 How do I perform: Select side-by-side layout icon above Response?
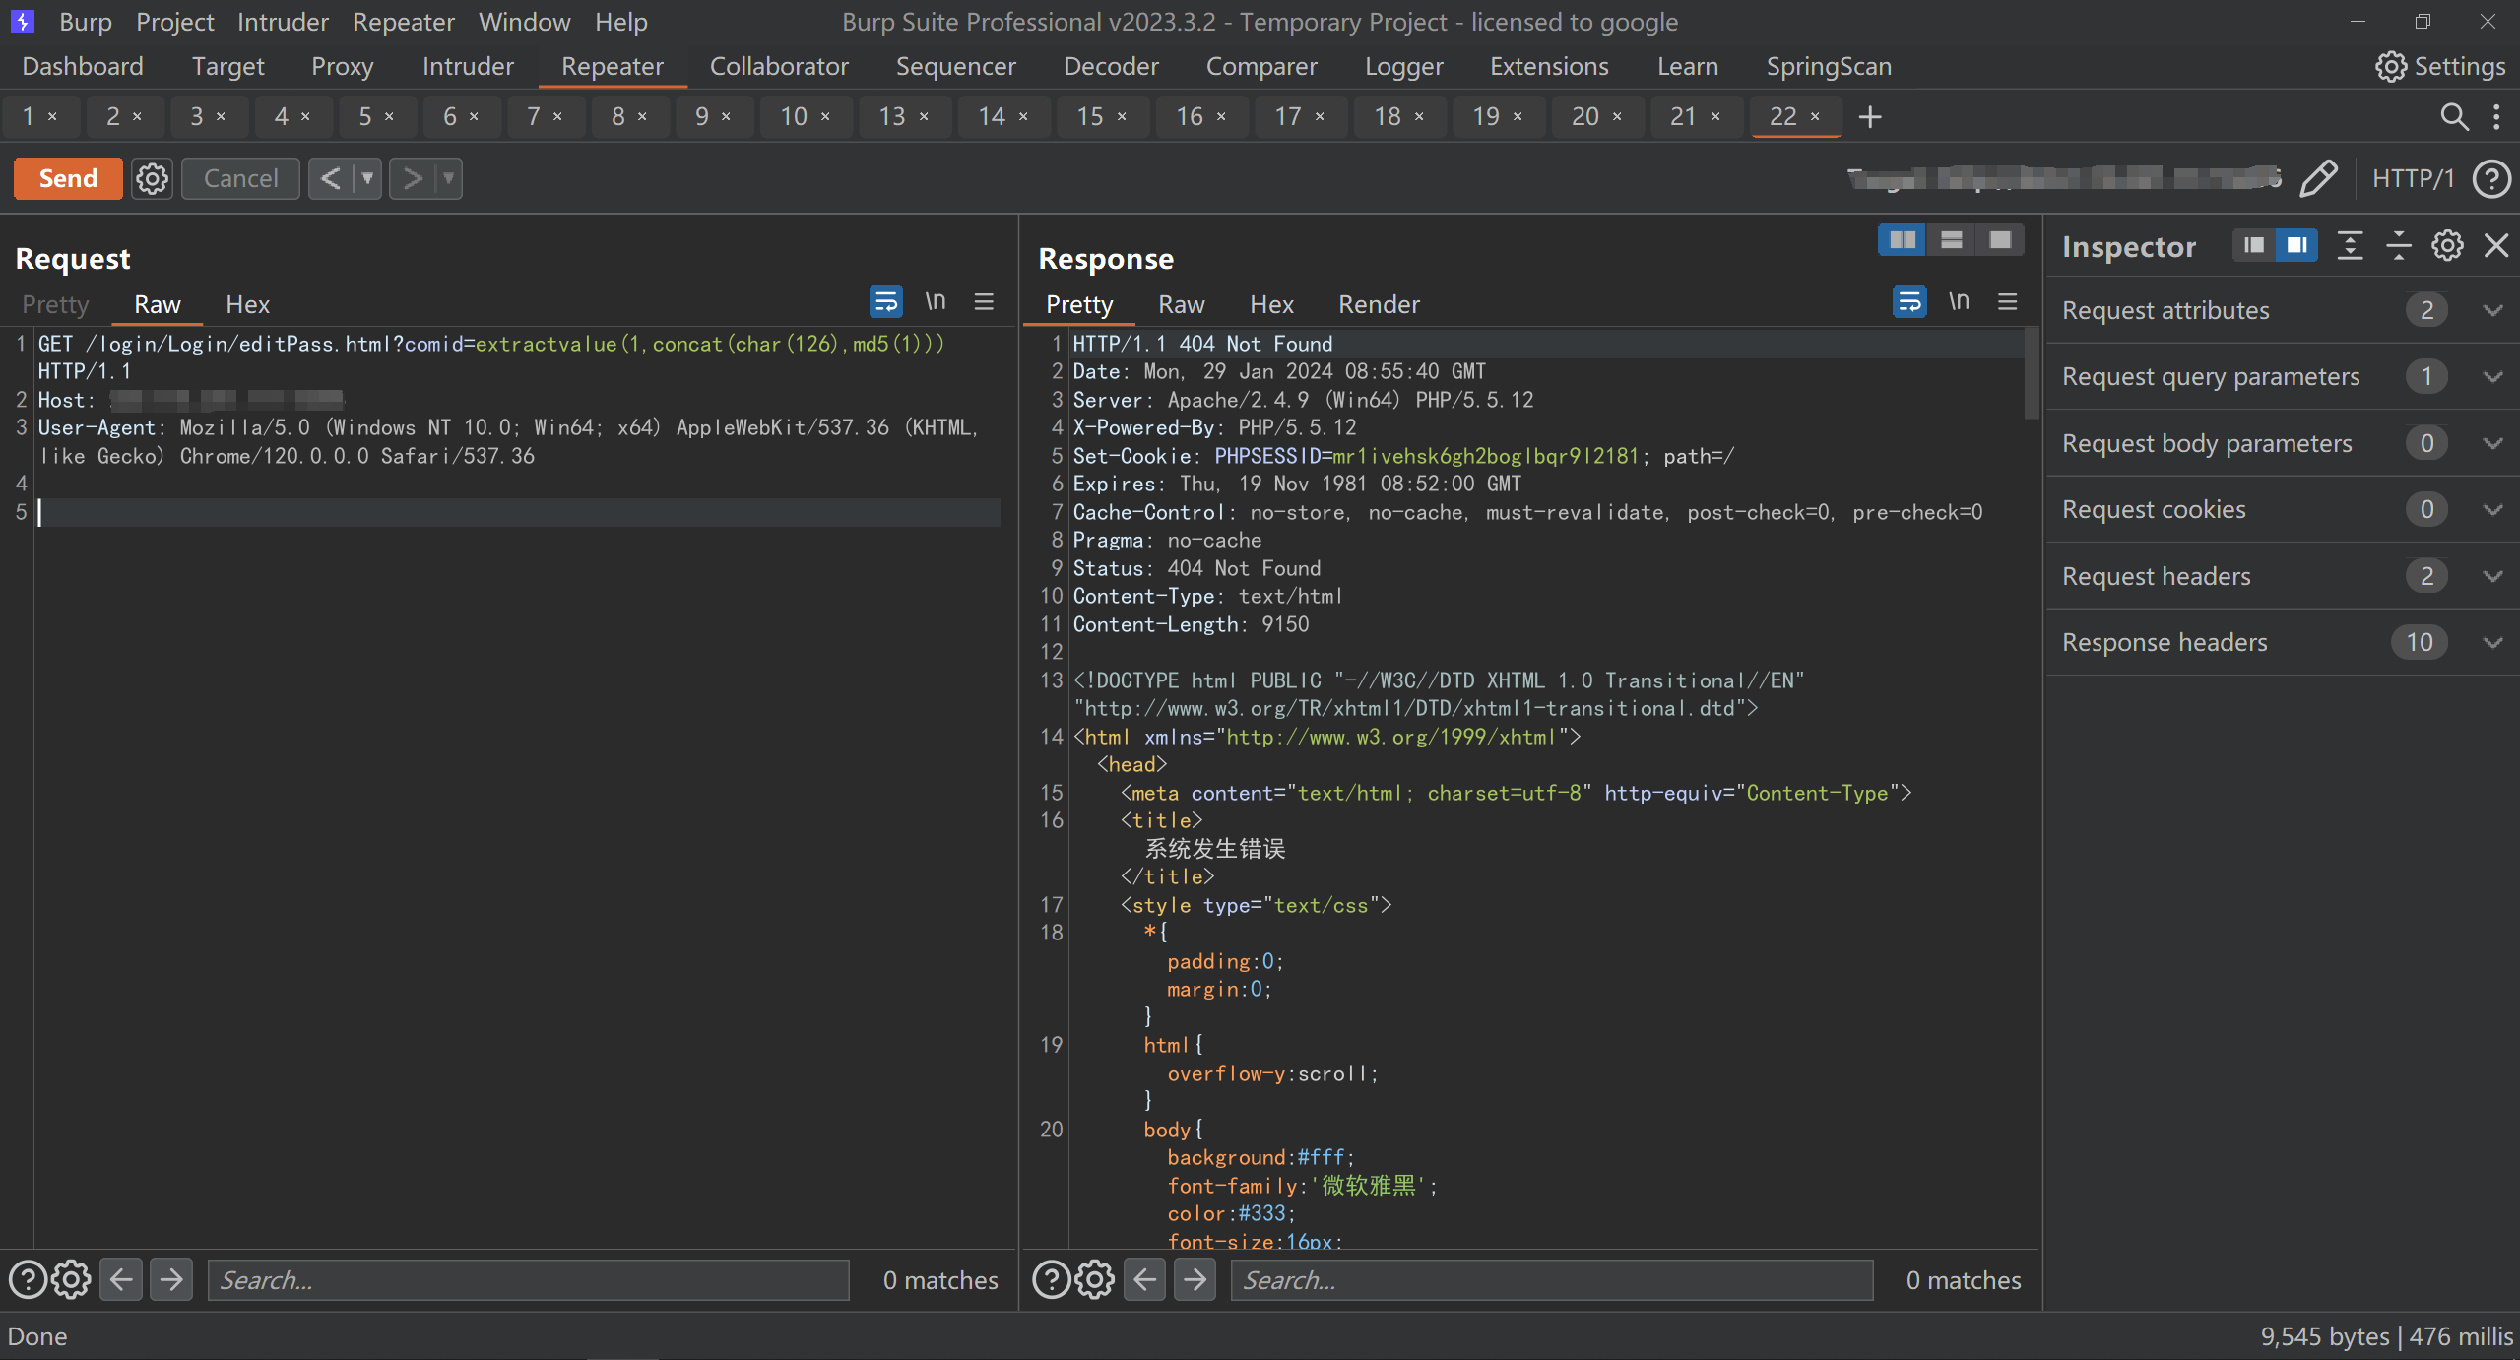(1902, 239)
